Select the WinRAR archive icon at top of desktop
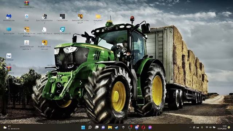The image size is (233, 131). point(27,3)
